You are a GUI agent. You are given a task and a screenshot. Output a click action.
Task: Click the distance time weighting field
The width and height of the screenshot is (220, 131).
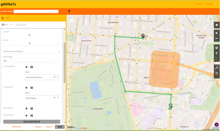tap(30, 51)
